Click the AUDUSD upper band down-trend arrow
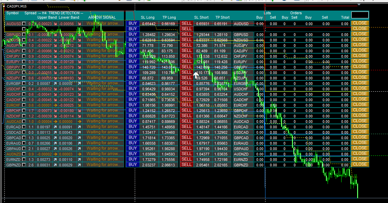 coord(55,24)
